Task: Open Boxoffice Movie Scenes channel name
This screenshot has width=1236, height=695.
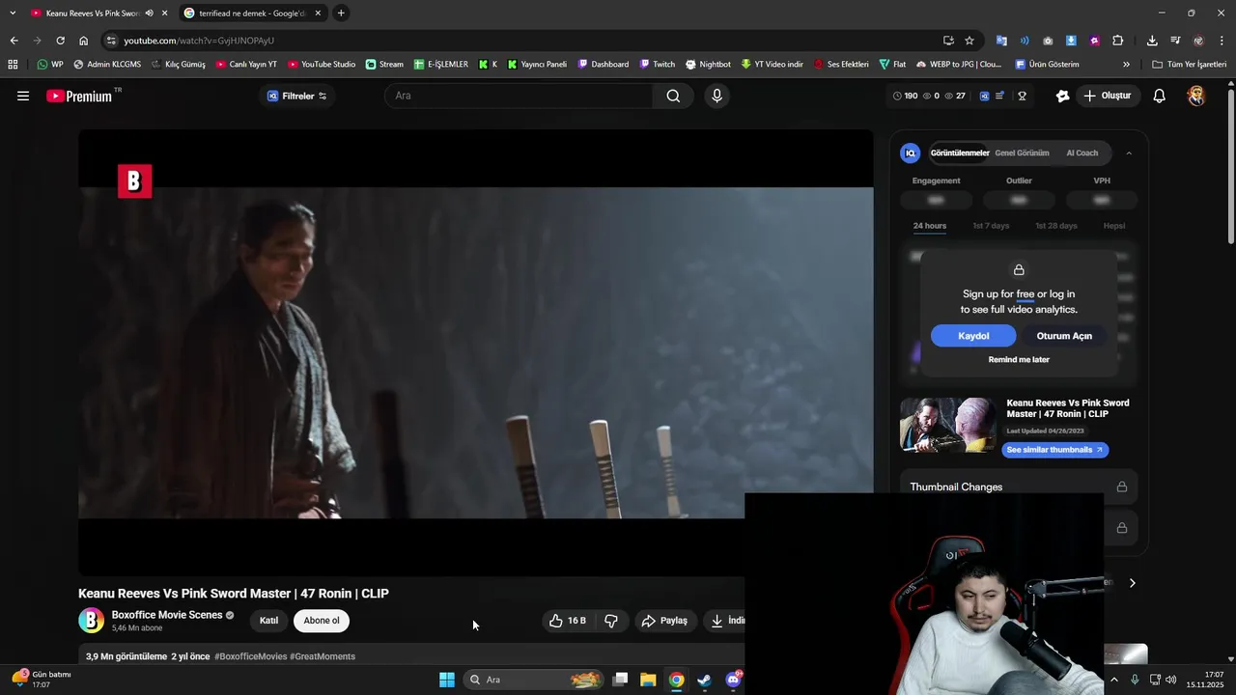Action: coord(167,615)
